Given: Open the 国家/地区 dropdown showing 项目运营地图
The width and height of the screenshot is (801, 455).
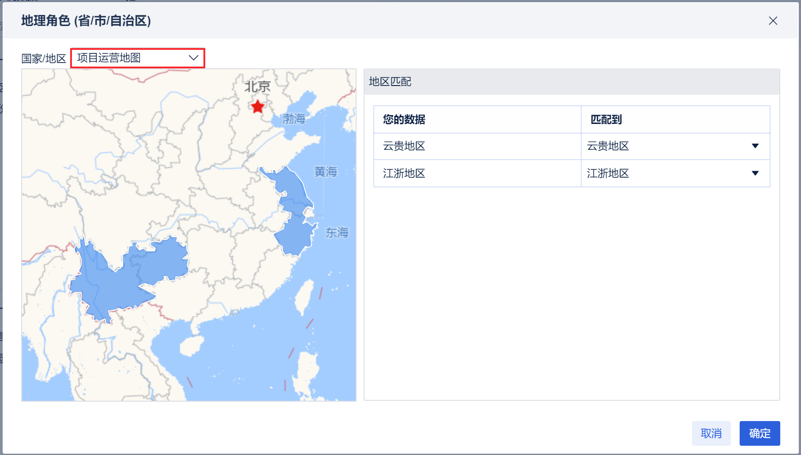Looking at the screenshot, I should coord(138,58).
